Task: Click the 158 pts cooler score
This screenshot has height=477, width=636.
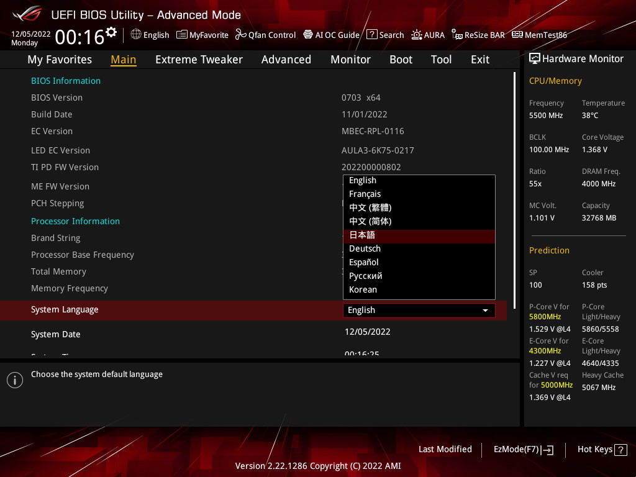Action: point(594,285)
